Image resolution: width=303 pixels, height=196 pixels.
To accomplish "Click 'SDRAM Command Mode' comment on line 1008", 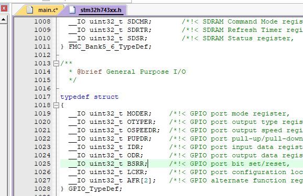I will coord(240,21).
